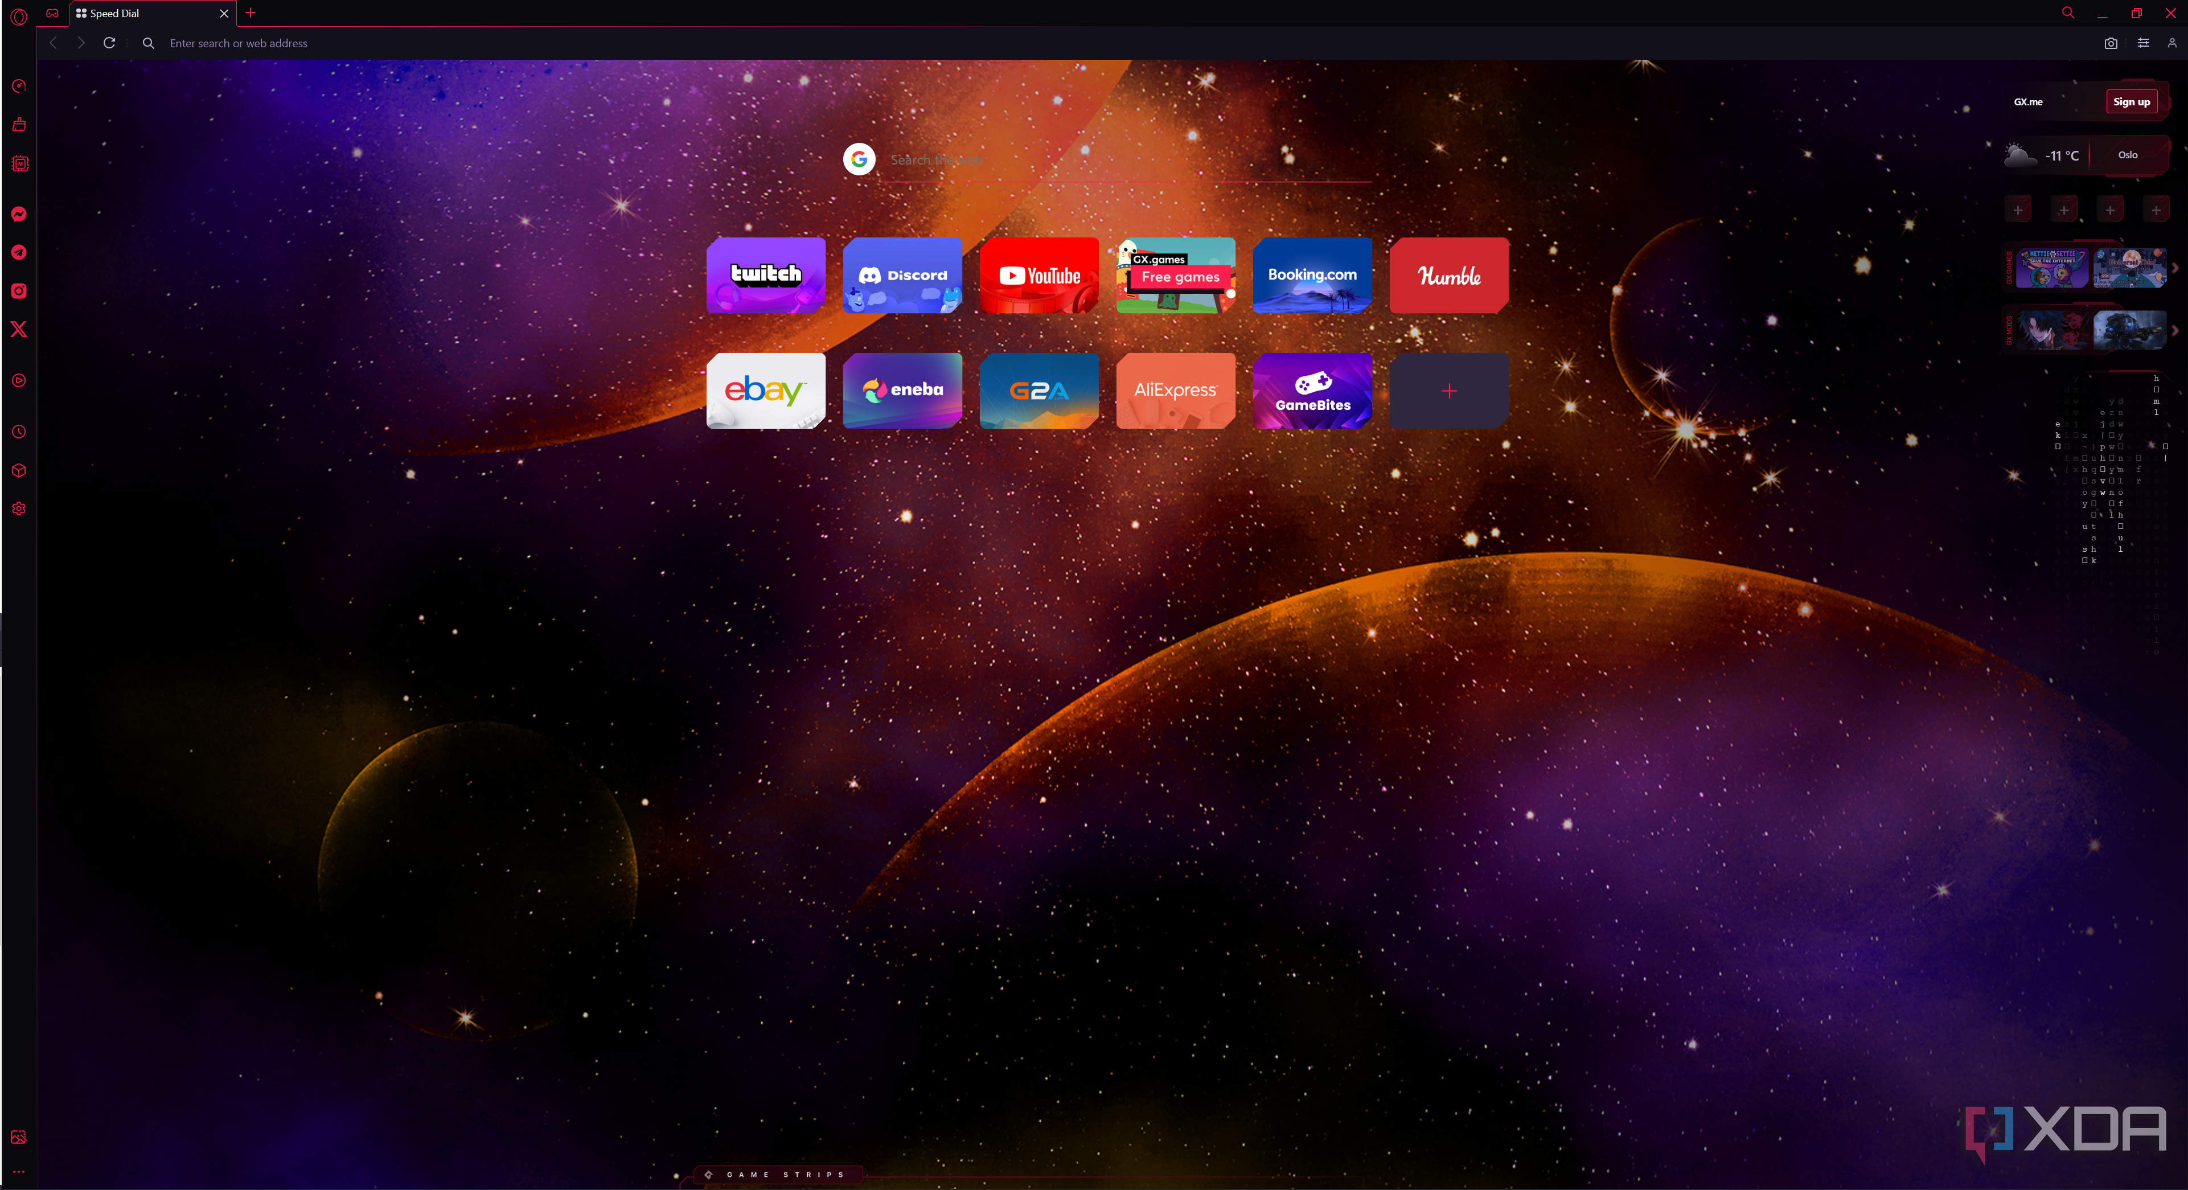This screenshot has height=1190, width=2188.
Task: Open Instagram in the sidebar
Action: click(x=19, y=290)
